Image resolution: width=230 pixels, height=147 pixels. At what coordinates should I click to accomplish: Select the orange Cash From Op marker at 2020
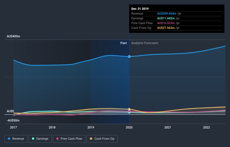129,109
